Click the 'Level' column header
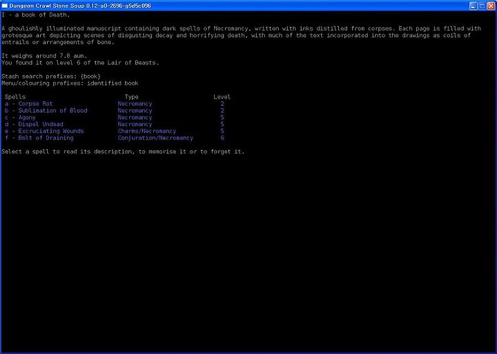497x354 pixels. [222, 97]
